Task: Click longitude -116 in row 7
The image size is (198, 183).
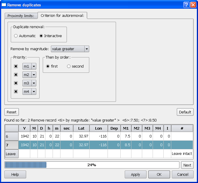Action: tap(99, 145)
